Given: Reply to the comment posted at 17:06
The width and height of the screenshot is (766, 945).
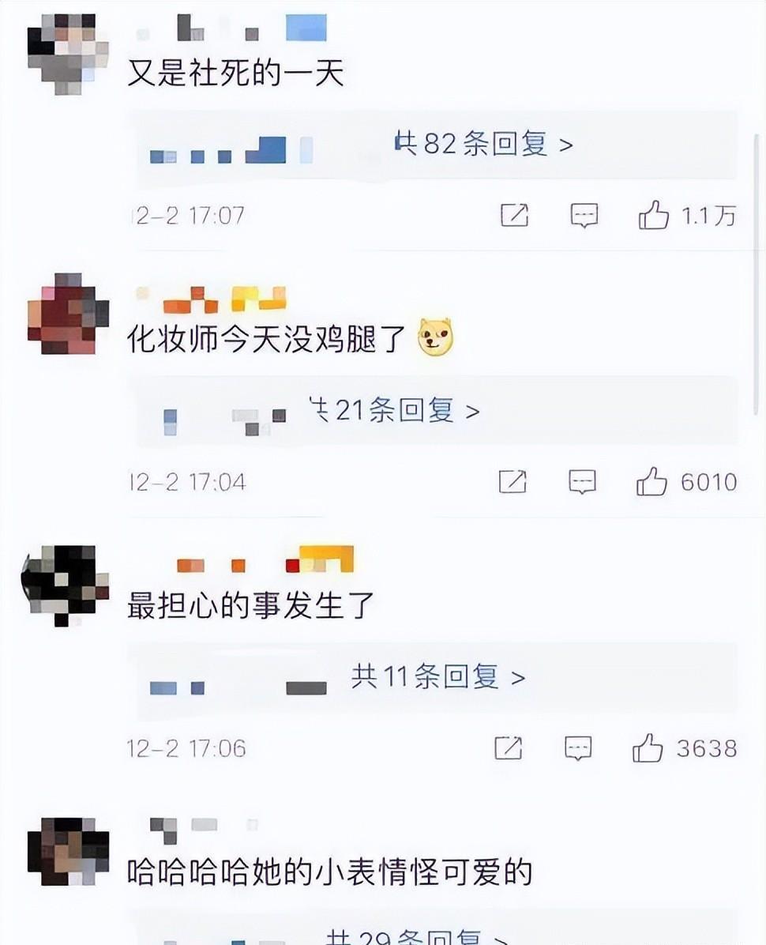Looking at the screenshot, I should [x=578, y=748].
